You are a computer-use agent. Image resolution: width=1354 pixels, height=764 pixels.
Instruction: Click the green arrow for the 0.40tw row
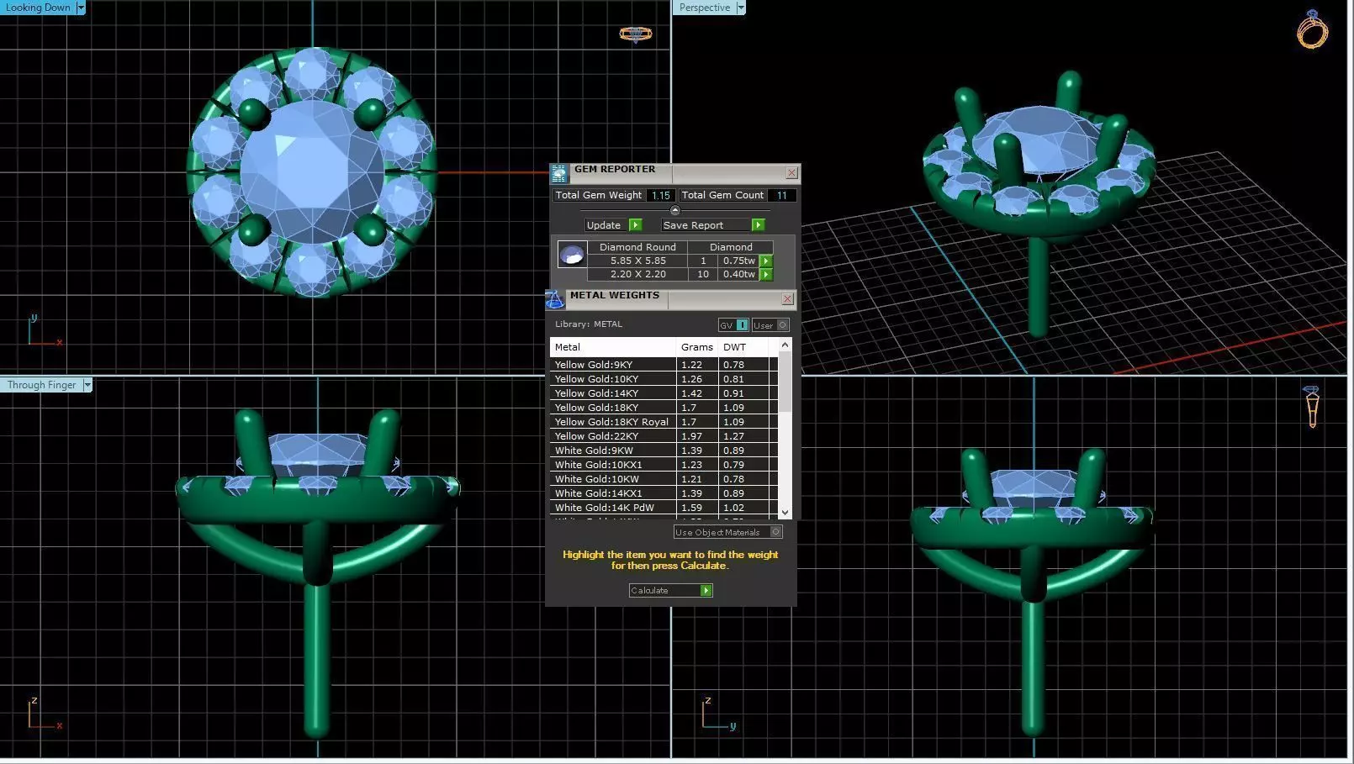tap(766, 275)
